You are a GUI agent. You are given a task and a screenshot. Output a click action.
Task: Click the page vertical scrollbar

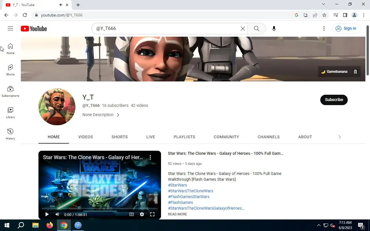368,51
